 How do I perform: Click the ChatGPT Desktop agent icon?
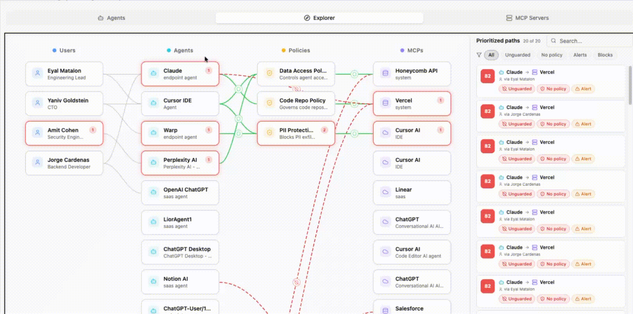pyautogui.click(x=153, y=252)
